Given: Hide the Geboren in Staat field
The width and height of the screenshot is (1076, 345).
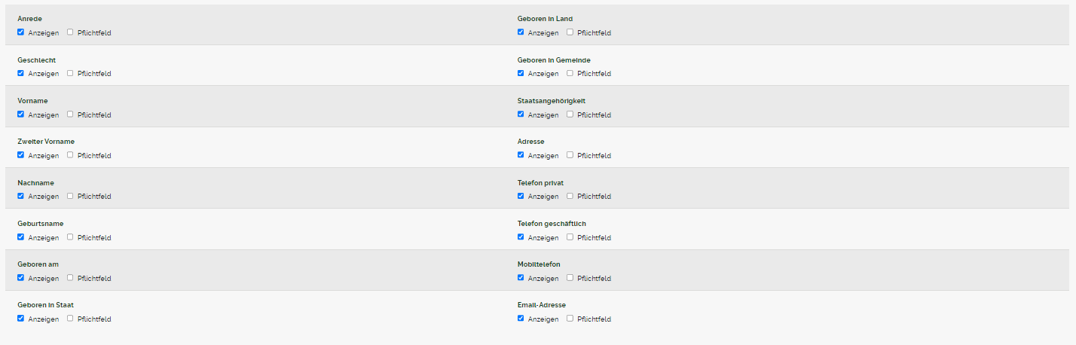Looking at the screenshot, I should point(21,319).
